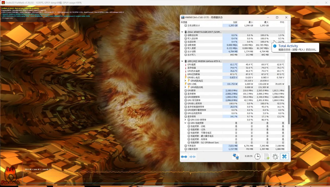Expand the GPU D3D 使用率 subgroup
This screenshot has height=187, width=330.
tap(185, 120)
